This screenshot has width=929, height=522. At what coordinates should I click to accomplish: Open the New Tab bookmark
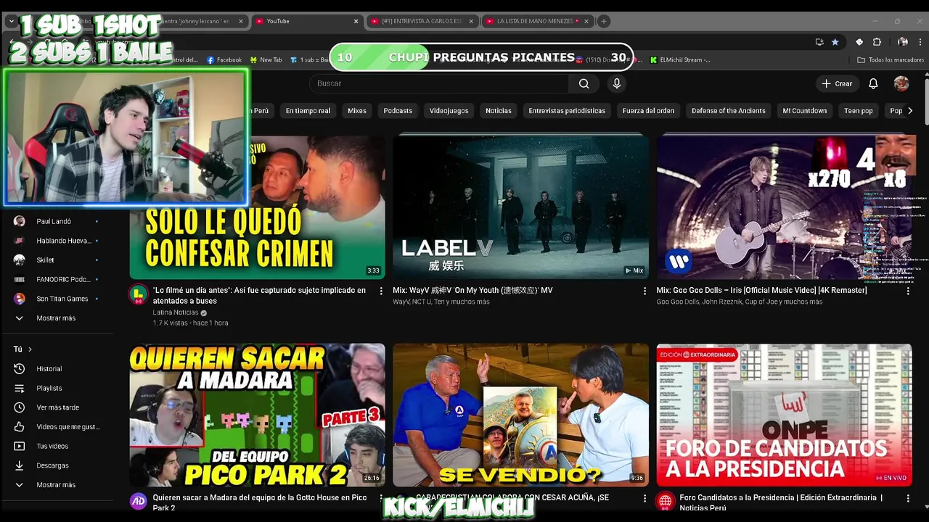(x=266, y=60)
